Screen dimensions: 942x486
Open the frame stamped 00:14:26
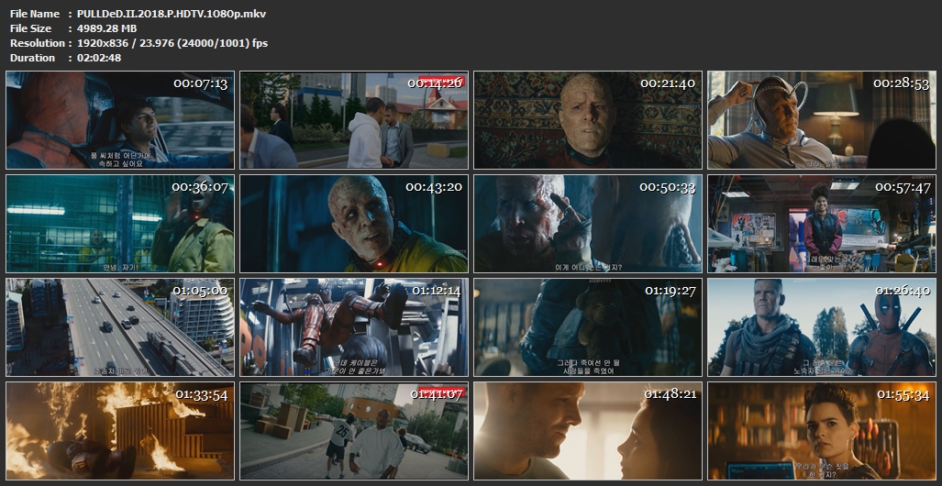pyautogui.click(x=354, y=120)
